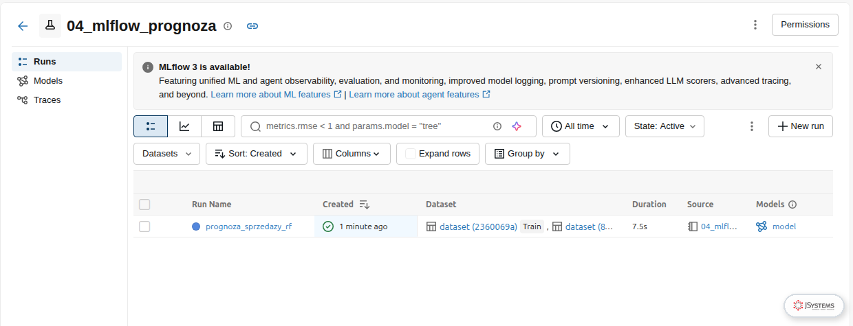853x326 pixels.
Task: Open the Columns selector dropdown
Action: tap(352, 154)
